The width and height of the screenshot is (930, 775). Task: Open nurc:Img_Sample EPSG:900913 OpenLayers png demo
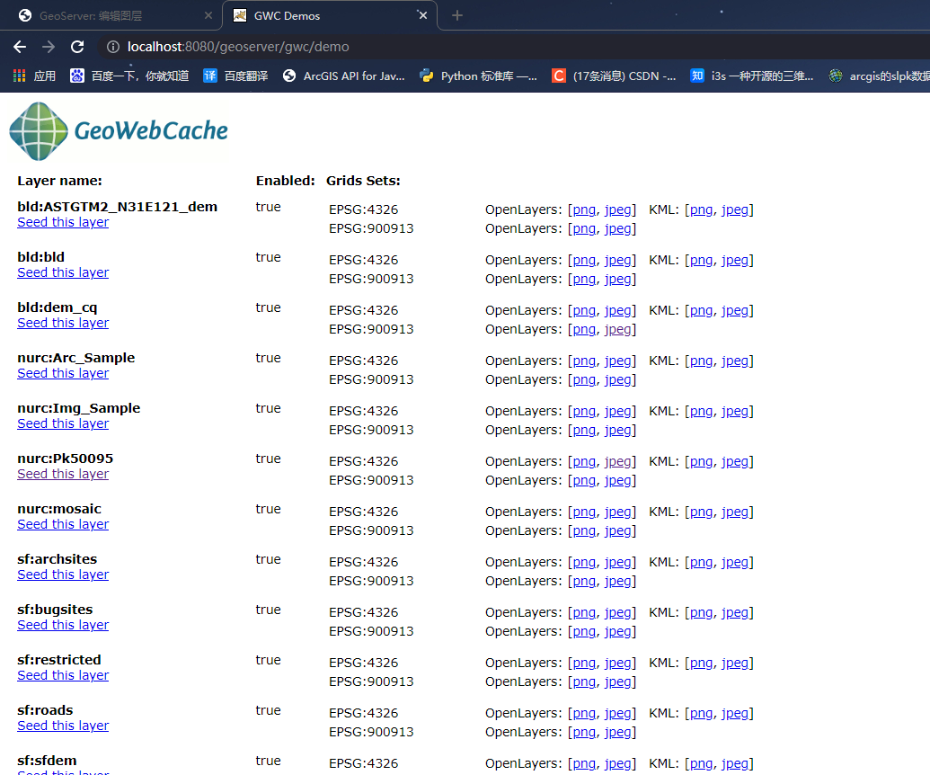[584, 431]
